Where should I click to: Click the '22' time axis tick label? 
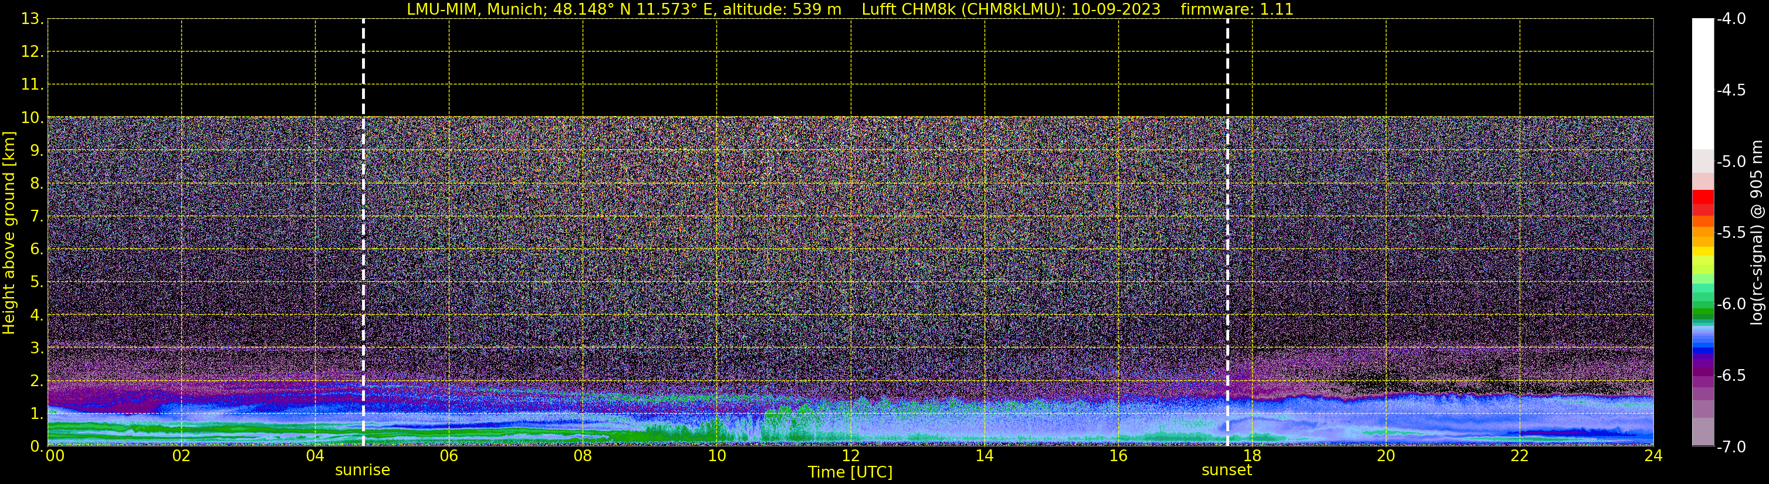point(1520,456)
